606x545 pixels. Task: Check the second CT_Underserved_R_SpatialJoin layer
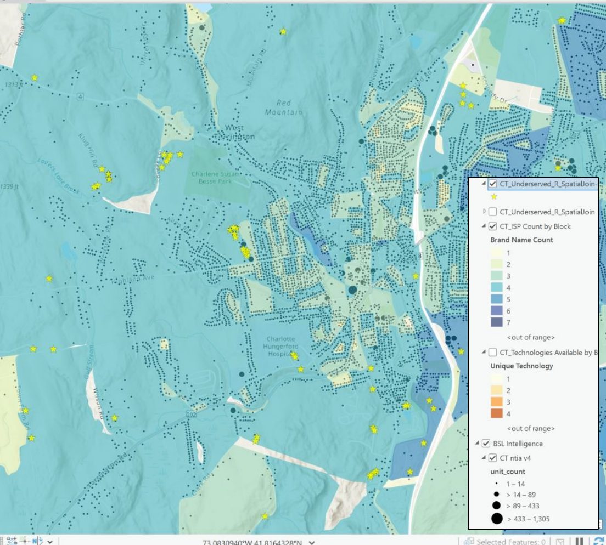tap(493, 212)
